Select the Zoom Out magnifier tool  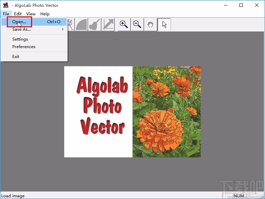point(137,25)
